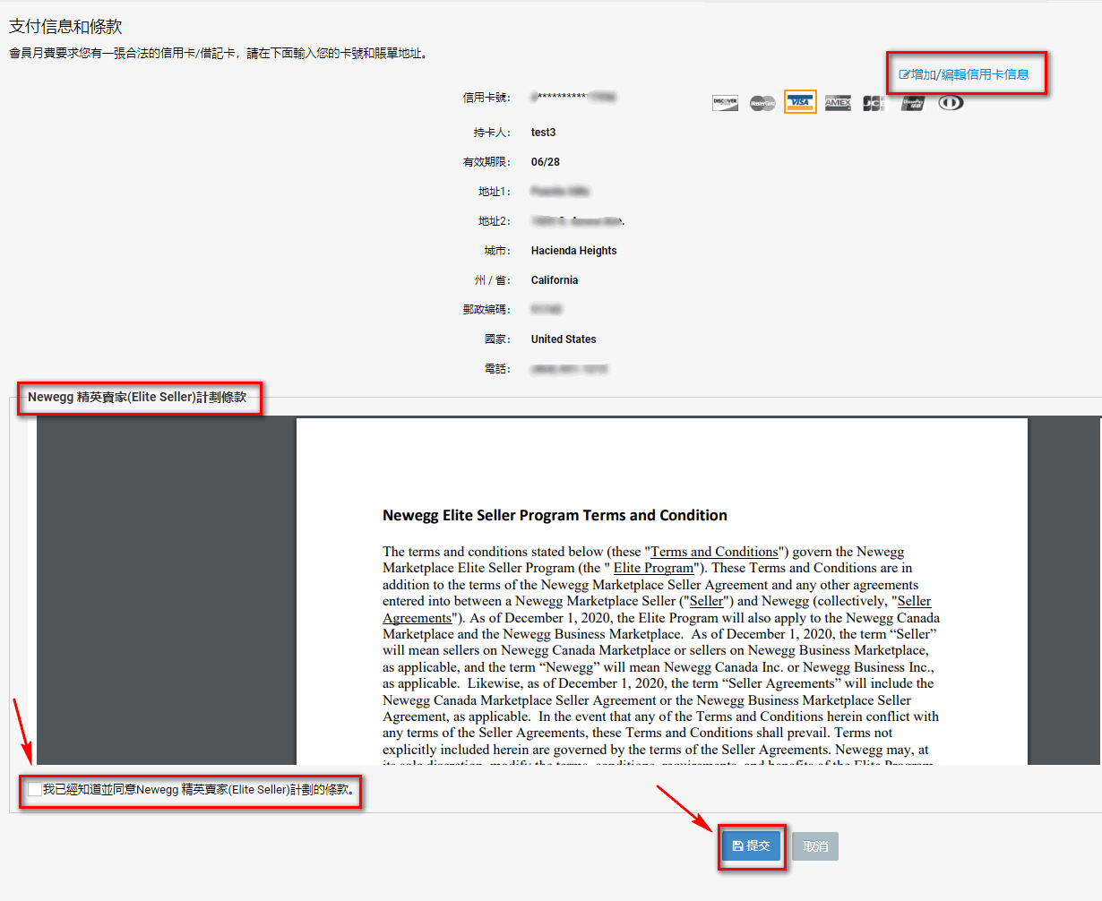
Task: Select the AMEX card icon
Action: (x=838, y=103)
